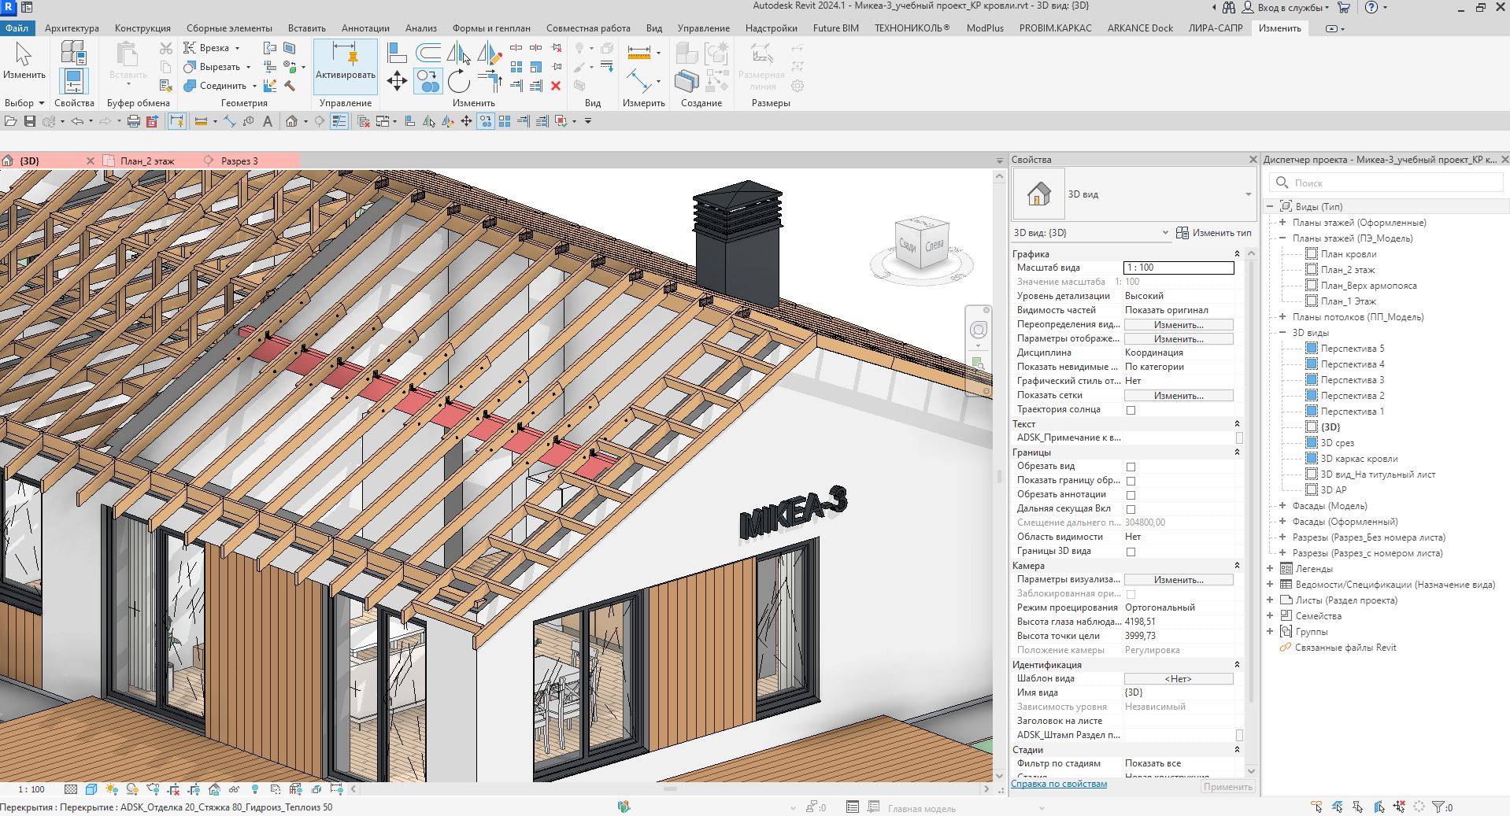The width and height of the screenshot is (1510, 816).
Task: Click the Save icon in quick access
Action: (30, 121)
